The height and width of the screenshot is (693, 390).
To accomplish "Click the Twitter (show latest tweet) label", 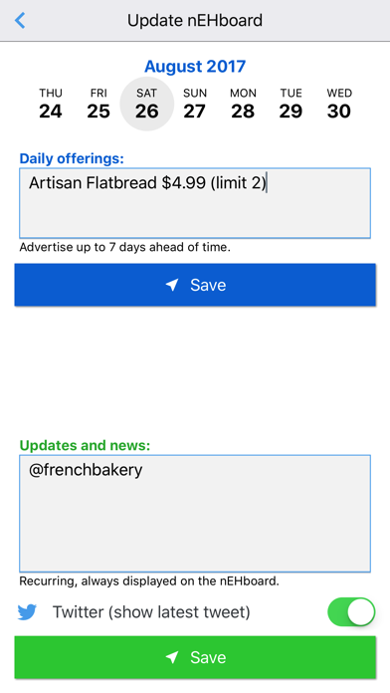I will (151, 612).
